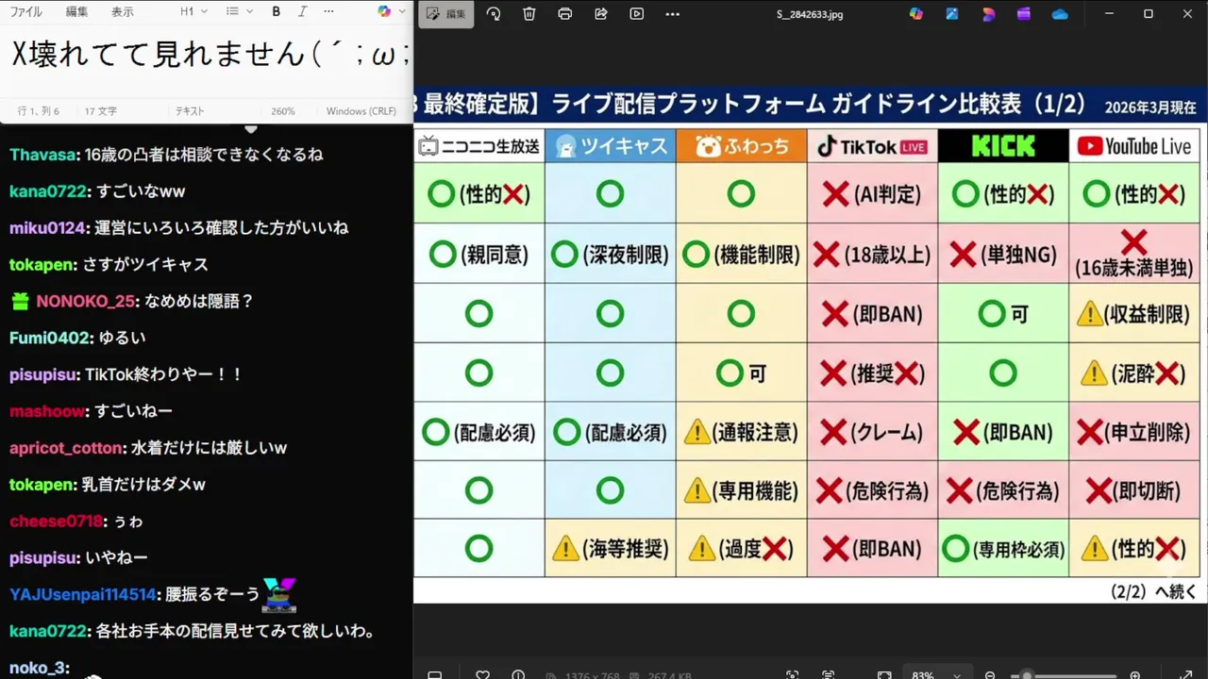The image size is (1208, 679).
Task: Open more formatting options in Notepad toolbar
Action: [x=328, y=12]
